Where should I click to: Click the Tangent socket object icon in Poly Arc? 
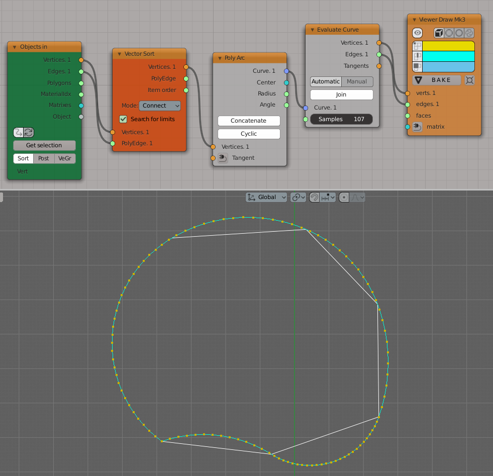(x=222, y=158)
